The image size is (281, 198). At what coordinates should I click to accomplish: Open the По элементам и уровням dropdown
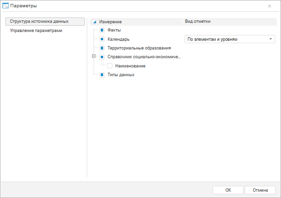(x=230, y=39)
